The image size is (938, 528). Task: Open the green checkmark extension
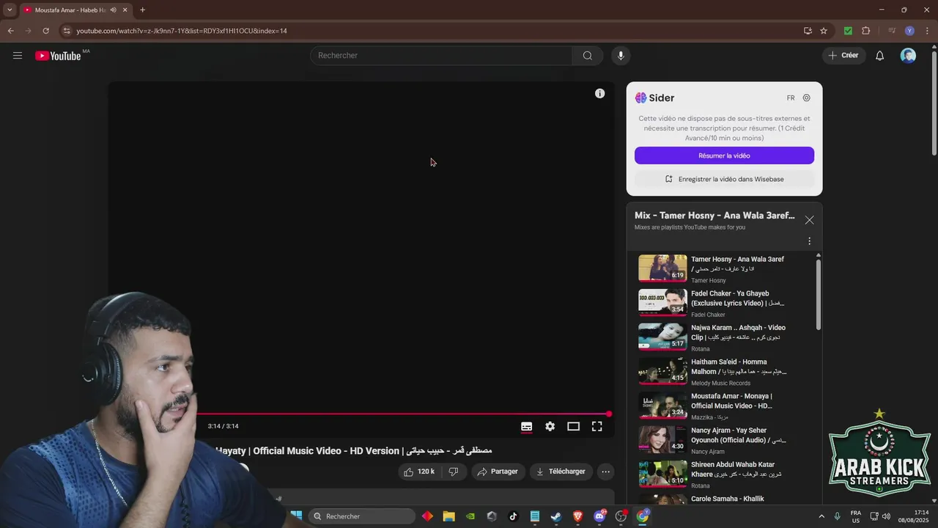click(x=848, y=31)
